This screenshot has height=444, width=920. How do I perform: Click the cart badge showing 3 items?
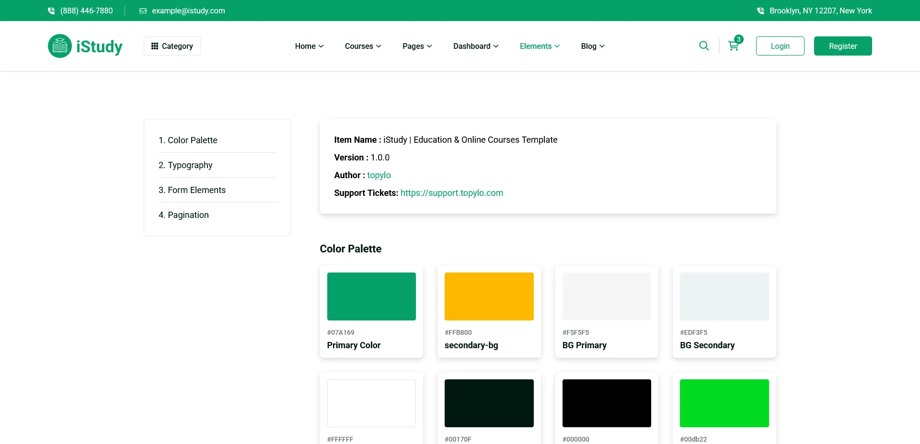(x=739, y=39)
